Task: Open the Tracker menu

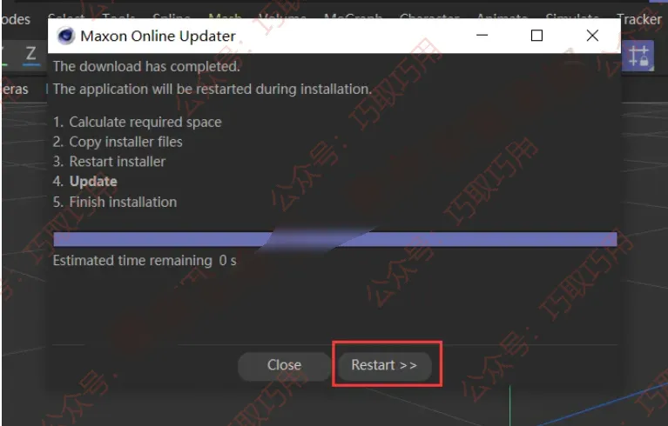Action: 639,19
